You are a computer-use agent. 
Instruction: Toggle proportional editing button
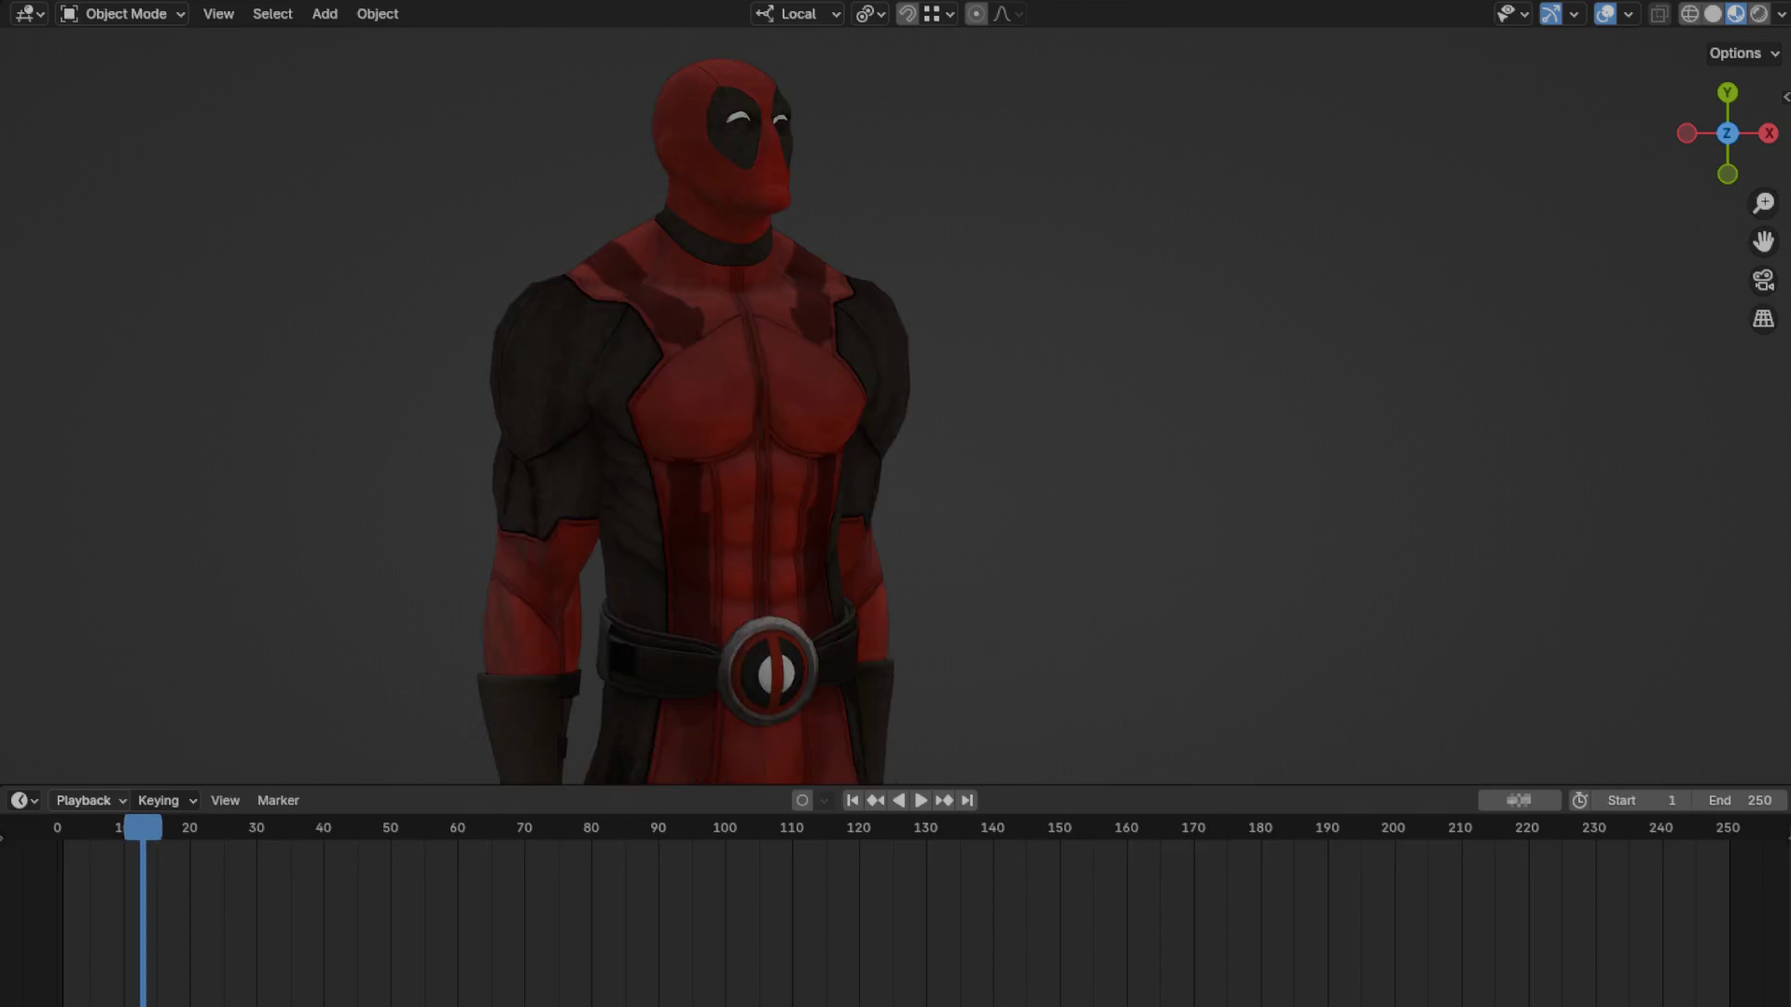[976, 14]
